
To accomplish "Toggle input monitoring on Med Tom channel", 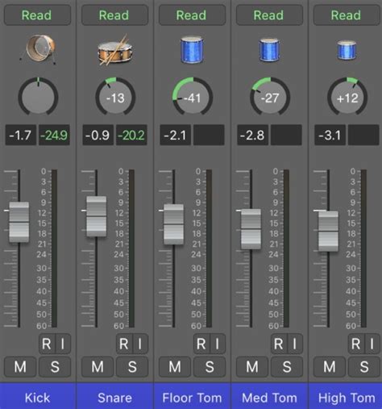I will 295,344.
